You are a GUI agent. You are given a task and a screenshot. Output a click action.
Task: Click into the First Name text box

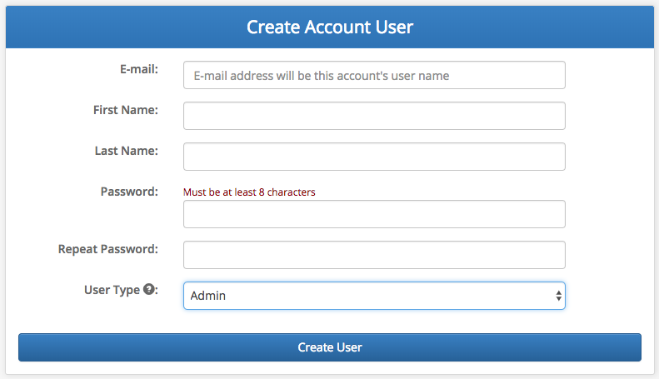click(374, 116)
